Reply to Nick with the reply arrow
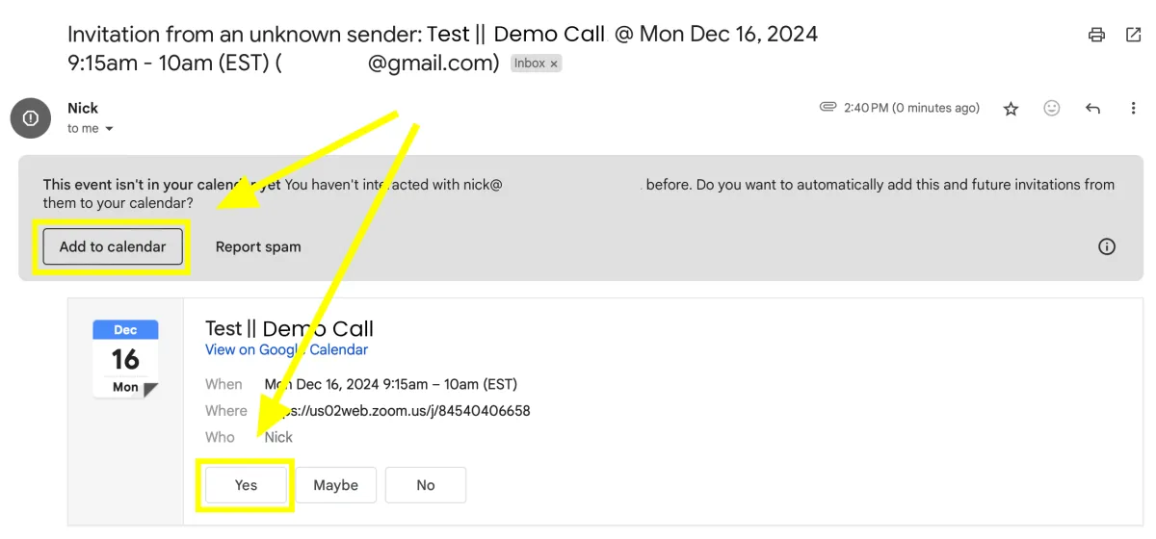The image size is (1156, 539). pos(1092,109)
